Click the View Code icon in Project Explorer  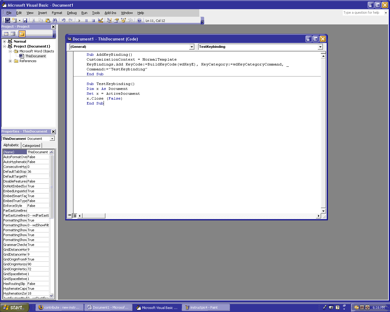6,34
